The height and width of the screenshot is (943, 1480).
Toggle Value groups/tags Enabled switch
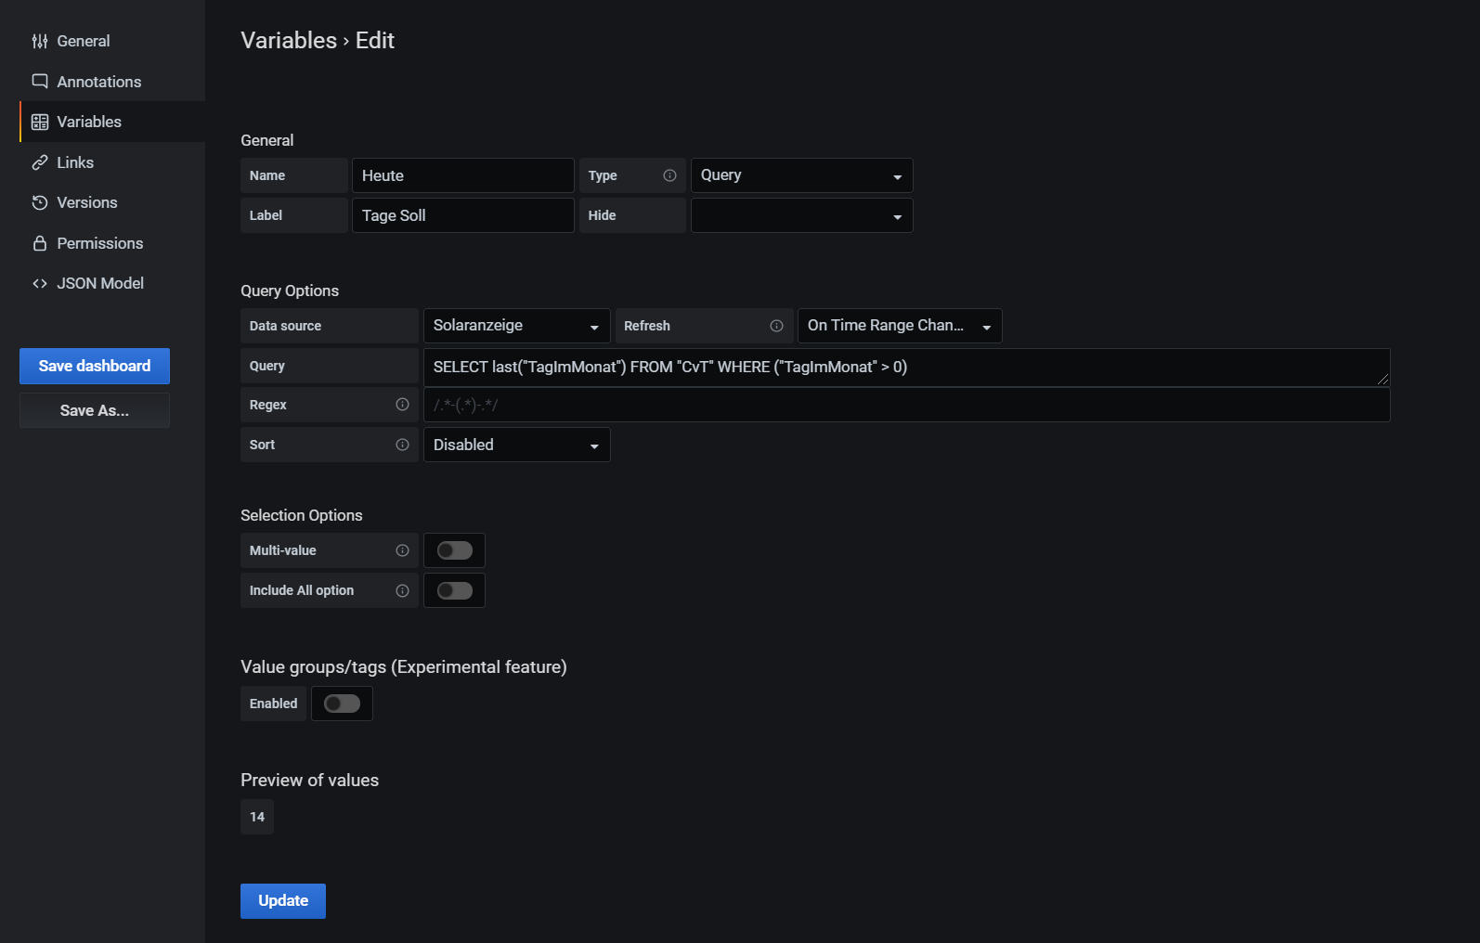click(x=342, y=704)
